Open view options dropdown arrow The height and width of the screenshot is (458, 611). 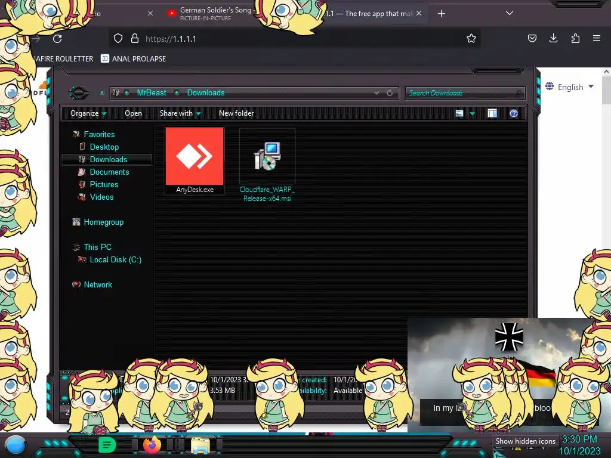[x=473, y=114]
